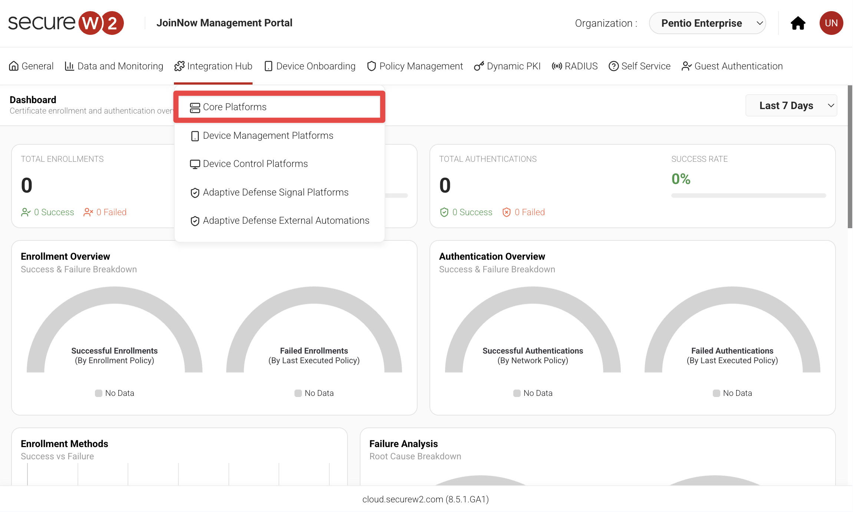Click the Device Management Platforms tablet icon
The width and height of the screenshot is (853, 512).
pos(195,136)
